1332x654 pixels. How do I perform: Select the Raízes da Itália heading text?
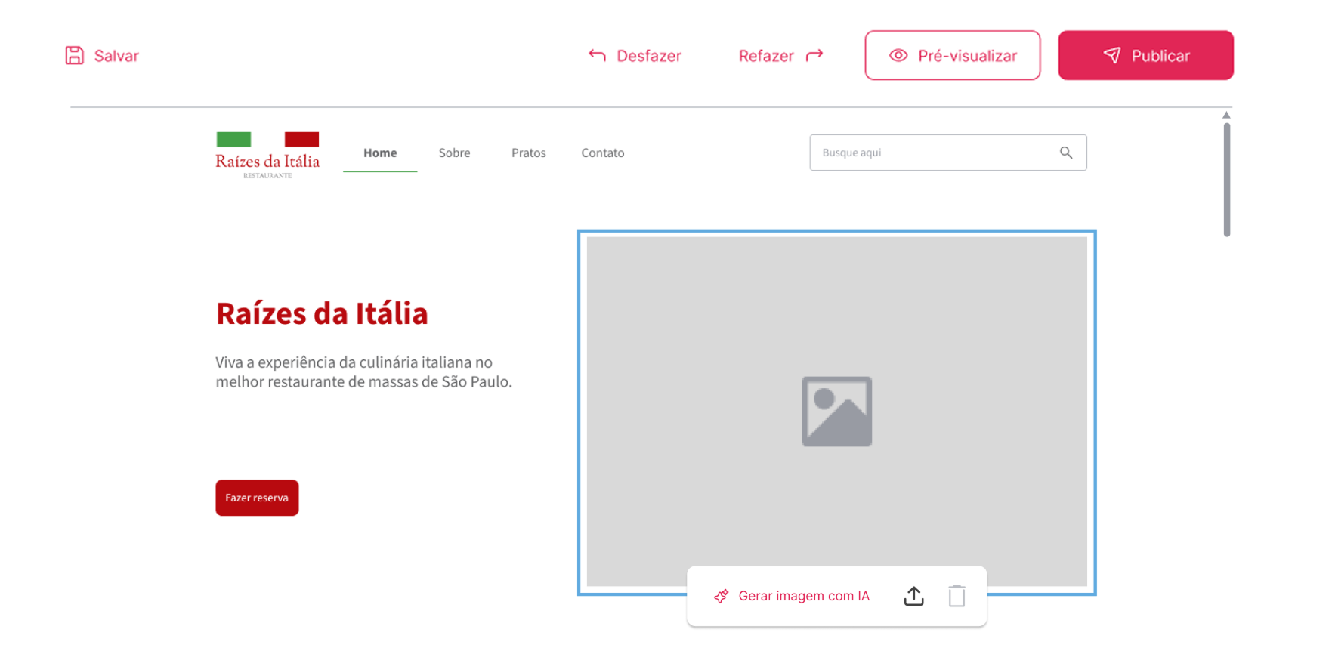pyautogui.click(x=322, y=313)
